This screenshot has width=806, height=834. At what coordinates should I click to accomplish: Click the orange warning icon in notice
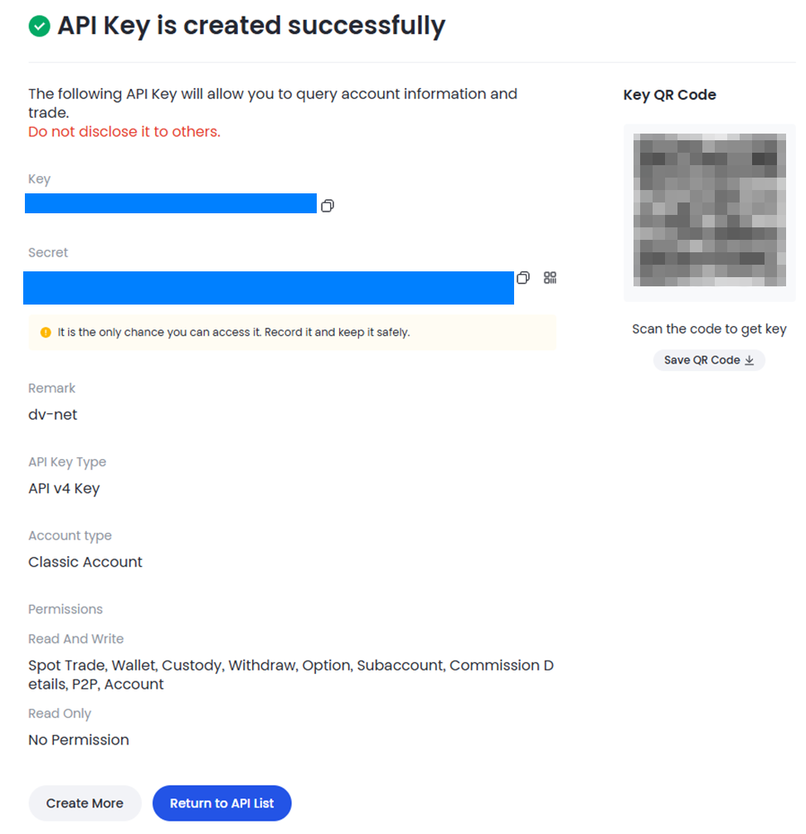point(46,333)
